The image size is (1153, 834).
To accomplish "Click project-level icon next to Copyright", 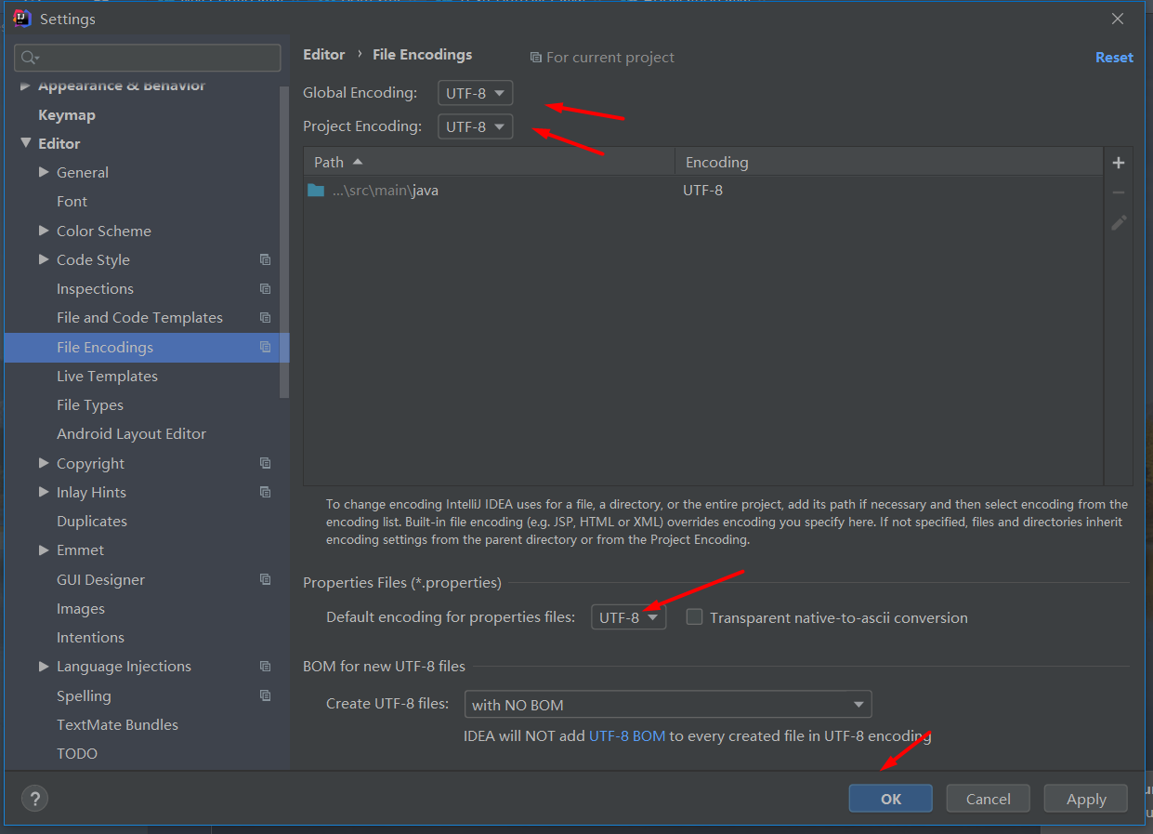I will pos(266,463).
